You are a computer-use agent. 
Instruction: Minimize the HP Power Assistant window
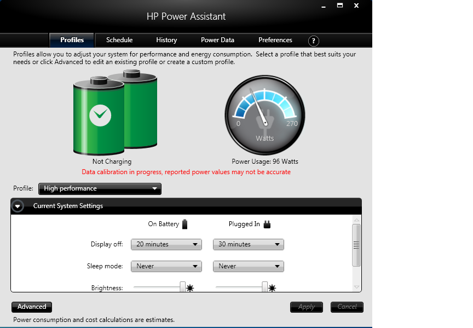(324, 5)
